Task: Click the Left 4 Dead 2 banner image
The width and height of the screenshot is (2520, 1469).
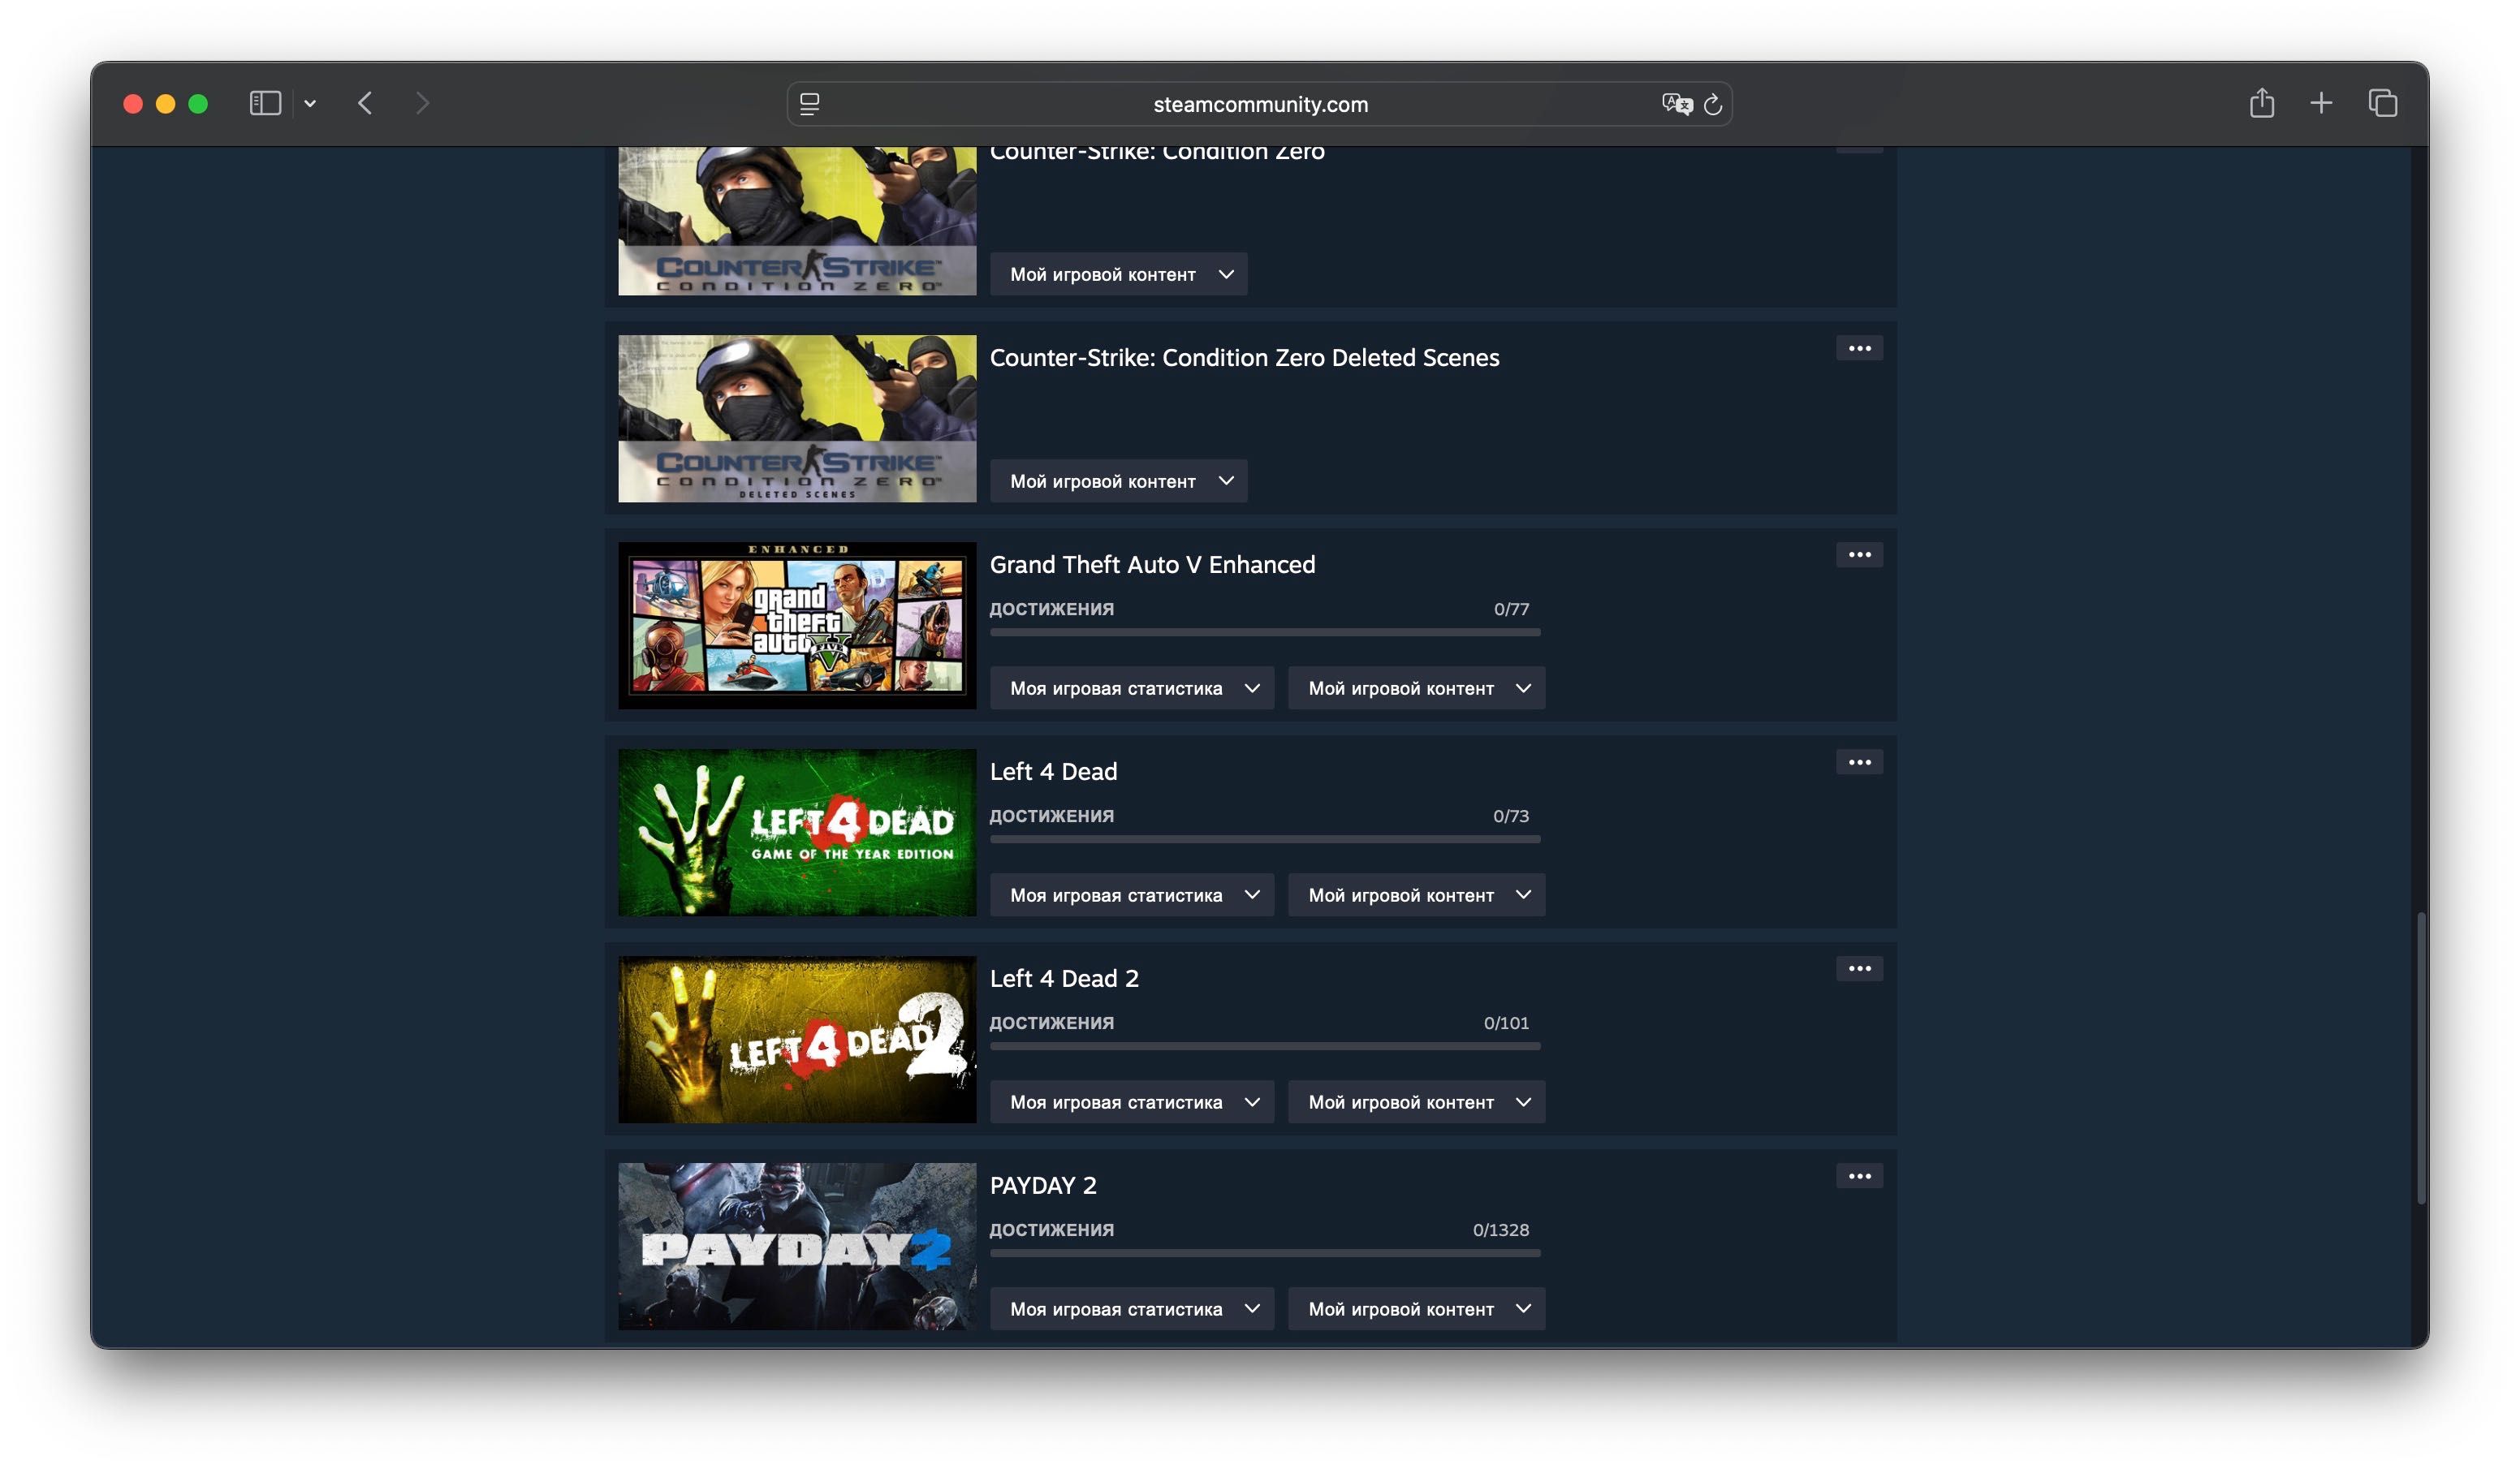Action: (x=797, y=1039)
